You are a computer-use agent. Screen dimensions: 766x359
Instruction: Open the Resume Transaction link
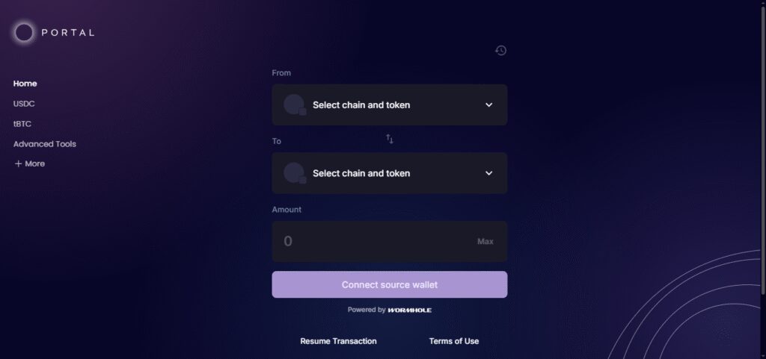click(338, 341)
